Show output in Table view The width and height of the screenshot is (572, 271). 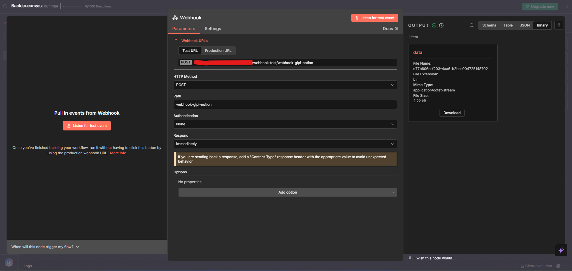point(508,25)
